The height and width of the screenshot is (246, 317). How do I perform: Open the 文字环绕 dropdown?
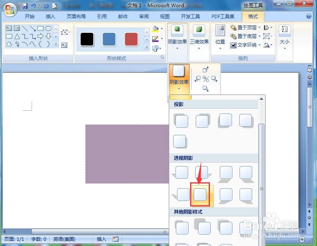click(245, 45)
